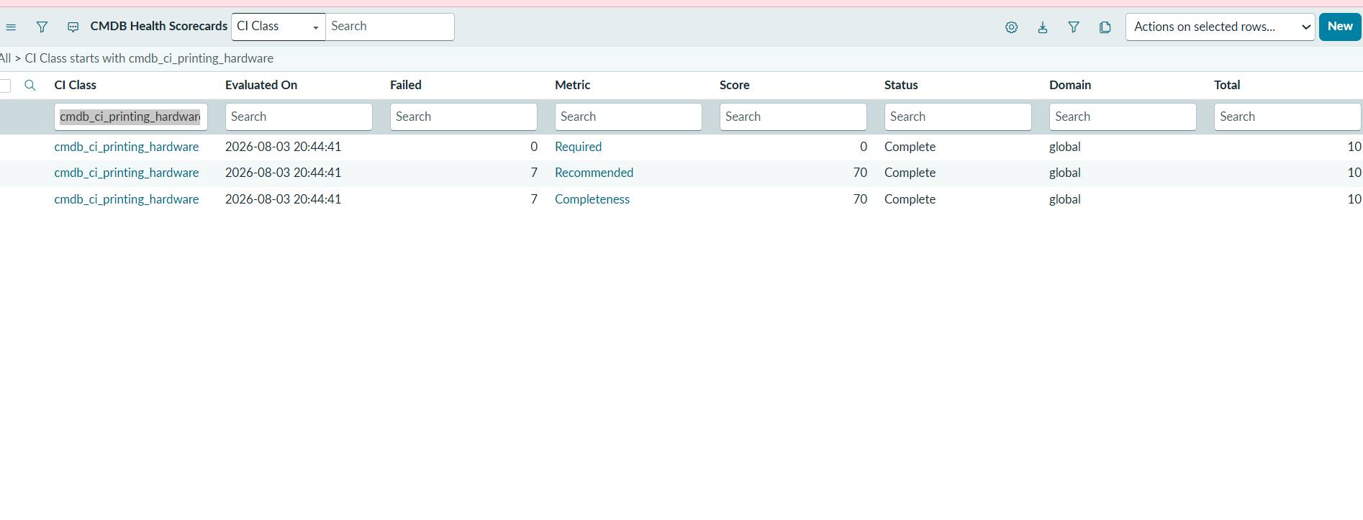Click Complete status in the Required row
This screenshot has width=1363, height=520.
point(910,147)
